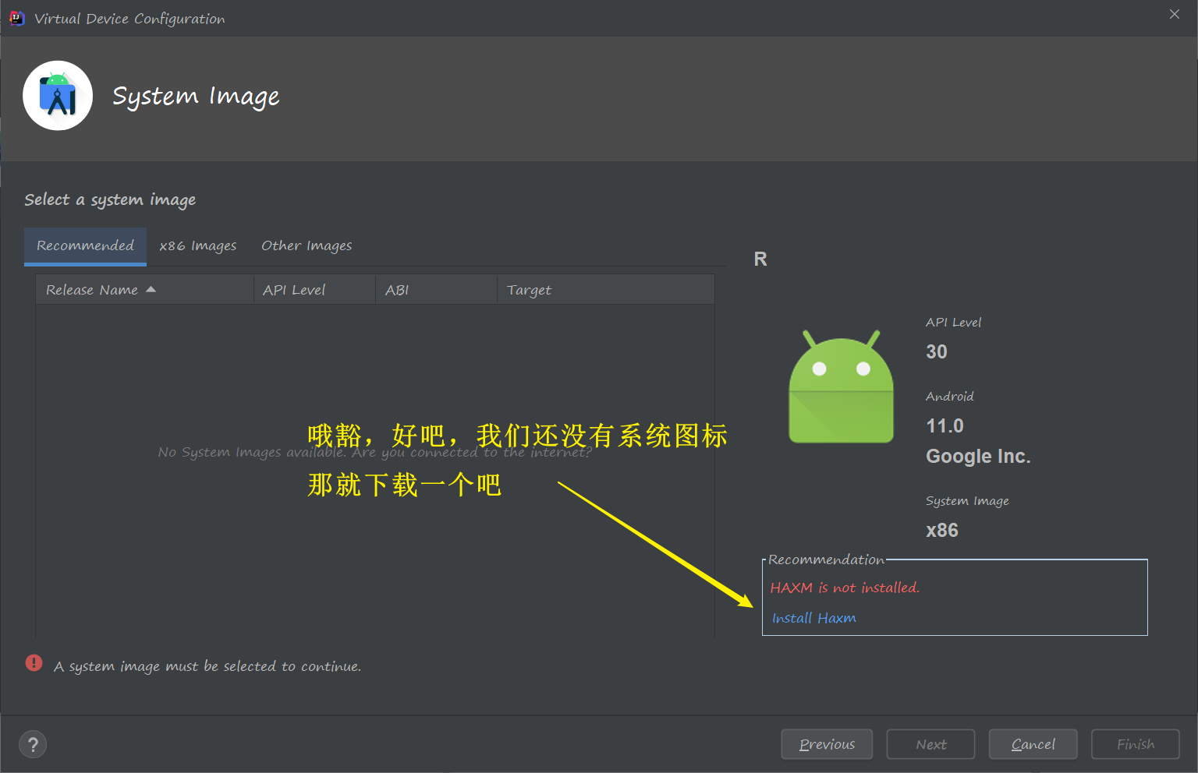Screen dimensions: 1198x773
Task: Click the IntelliJ icon in the title bar
Action: point(16,18)
